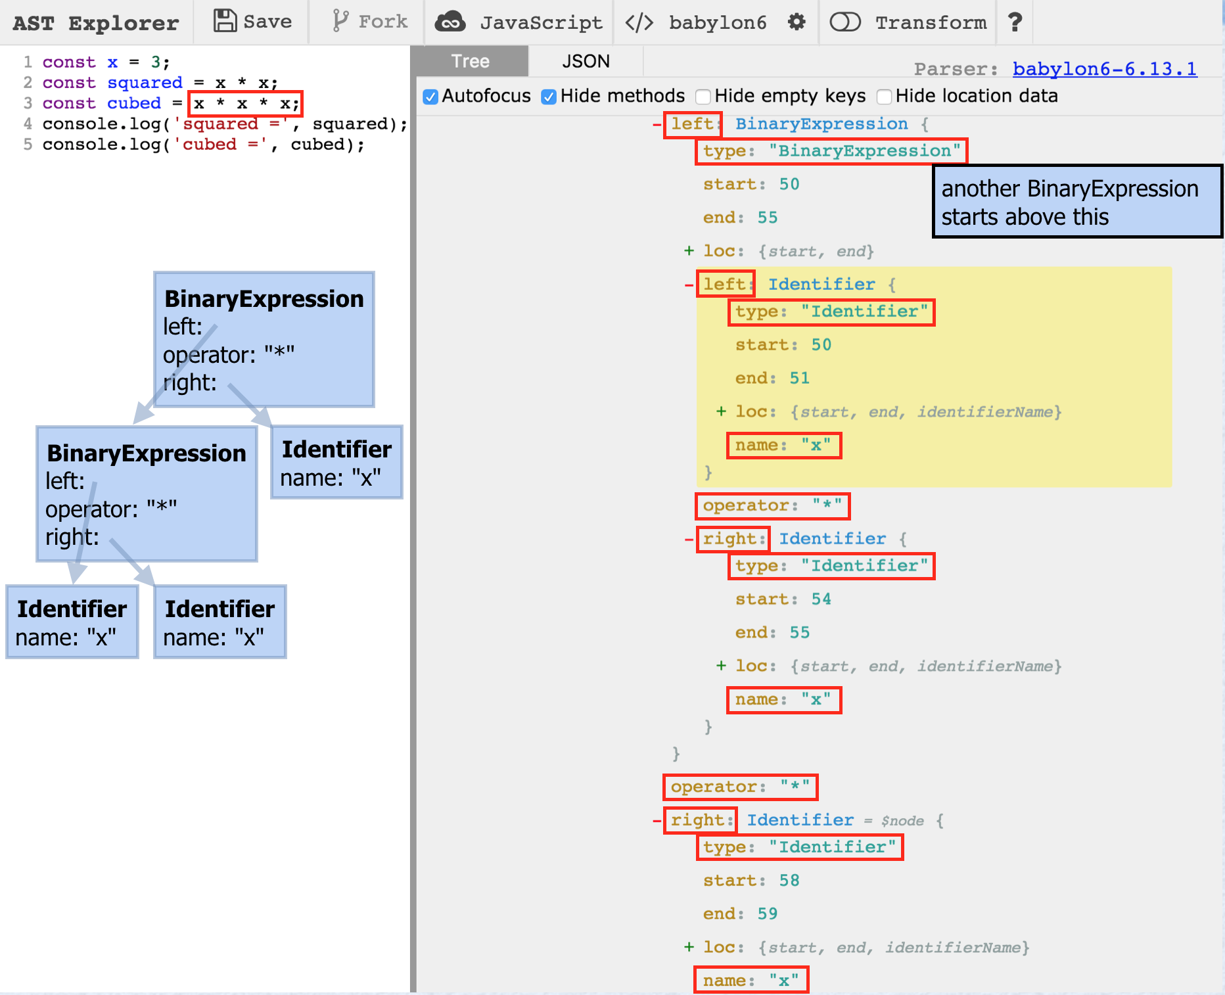Uncheck the Hide methods checkbox
This screenshot has height=995, width=1225.
tap(549, 97)
